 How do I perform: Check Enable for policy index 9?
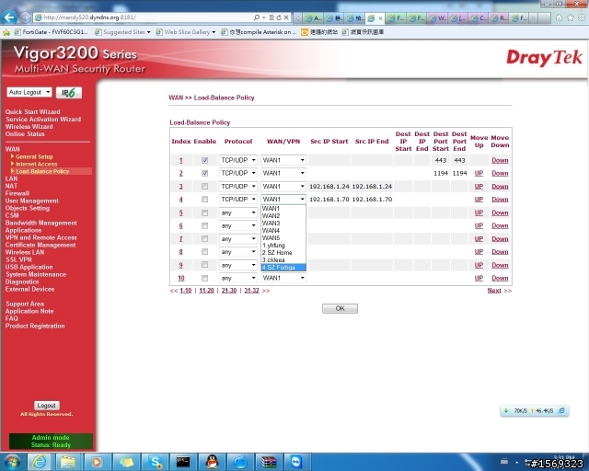[204, 265]
